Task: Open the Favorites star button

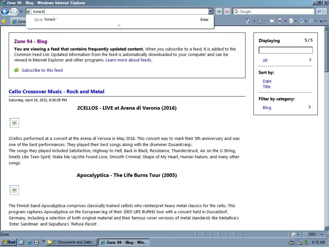Action: coord(4,21)
